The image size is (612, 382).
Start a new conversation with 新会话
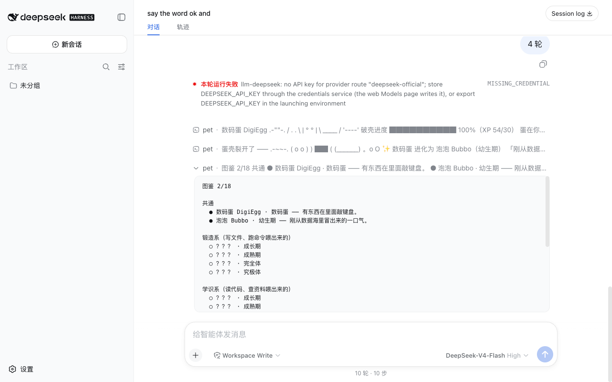point(67,44)
